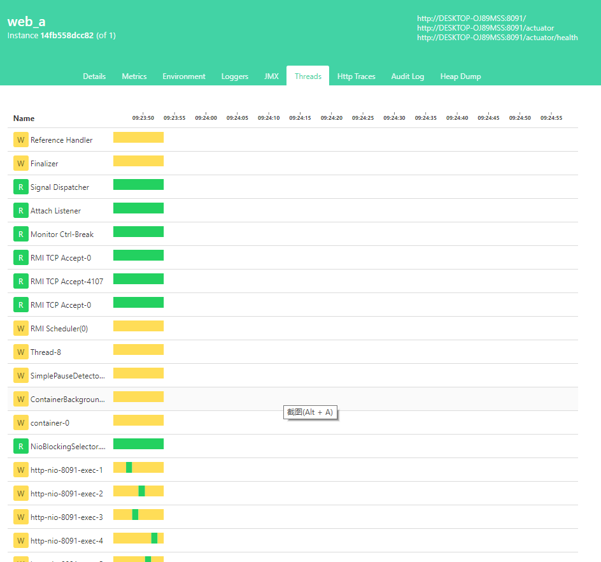Click the W state badge of Reference Handler
Image resolution: width=601 pixels, height=562 pixels.
coord(21,140)
